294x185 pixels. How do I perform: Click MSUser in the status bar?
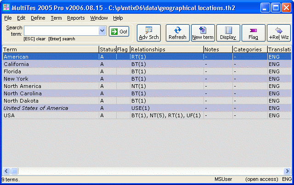(223, 179)
